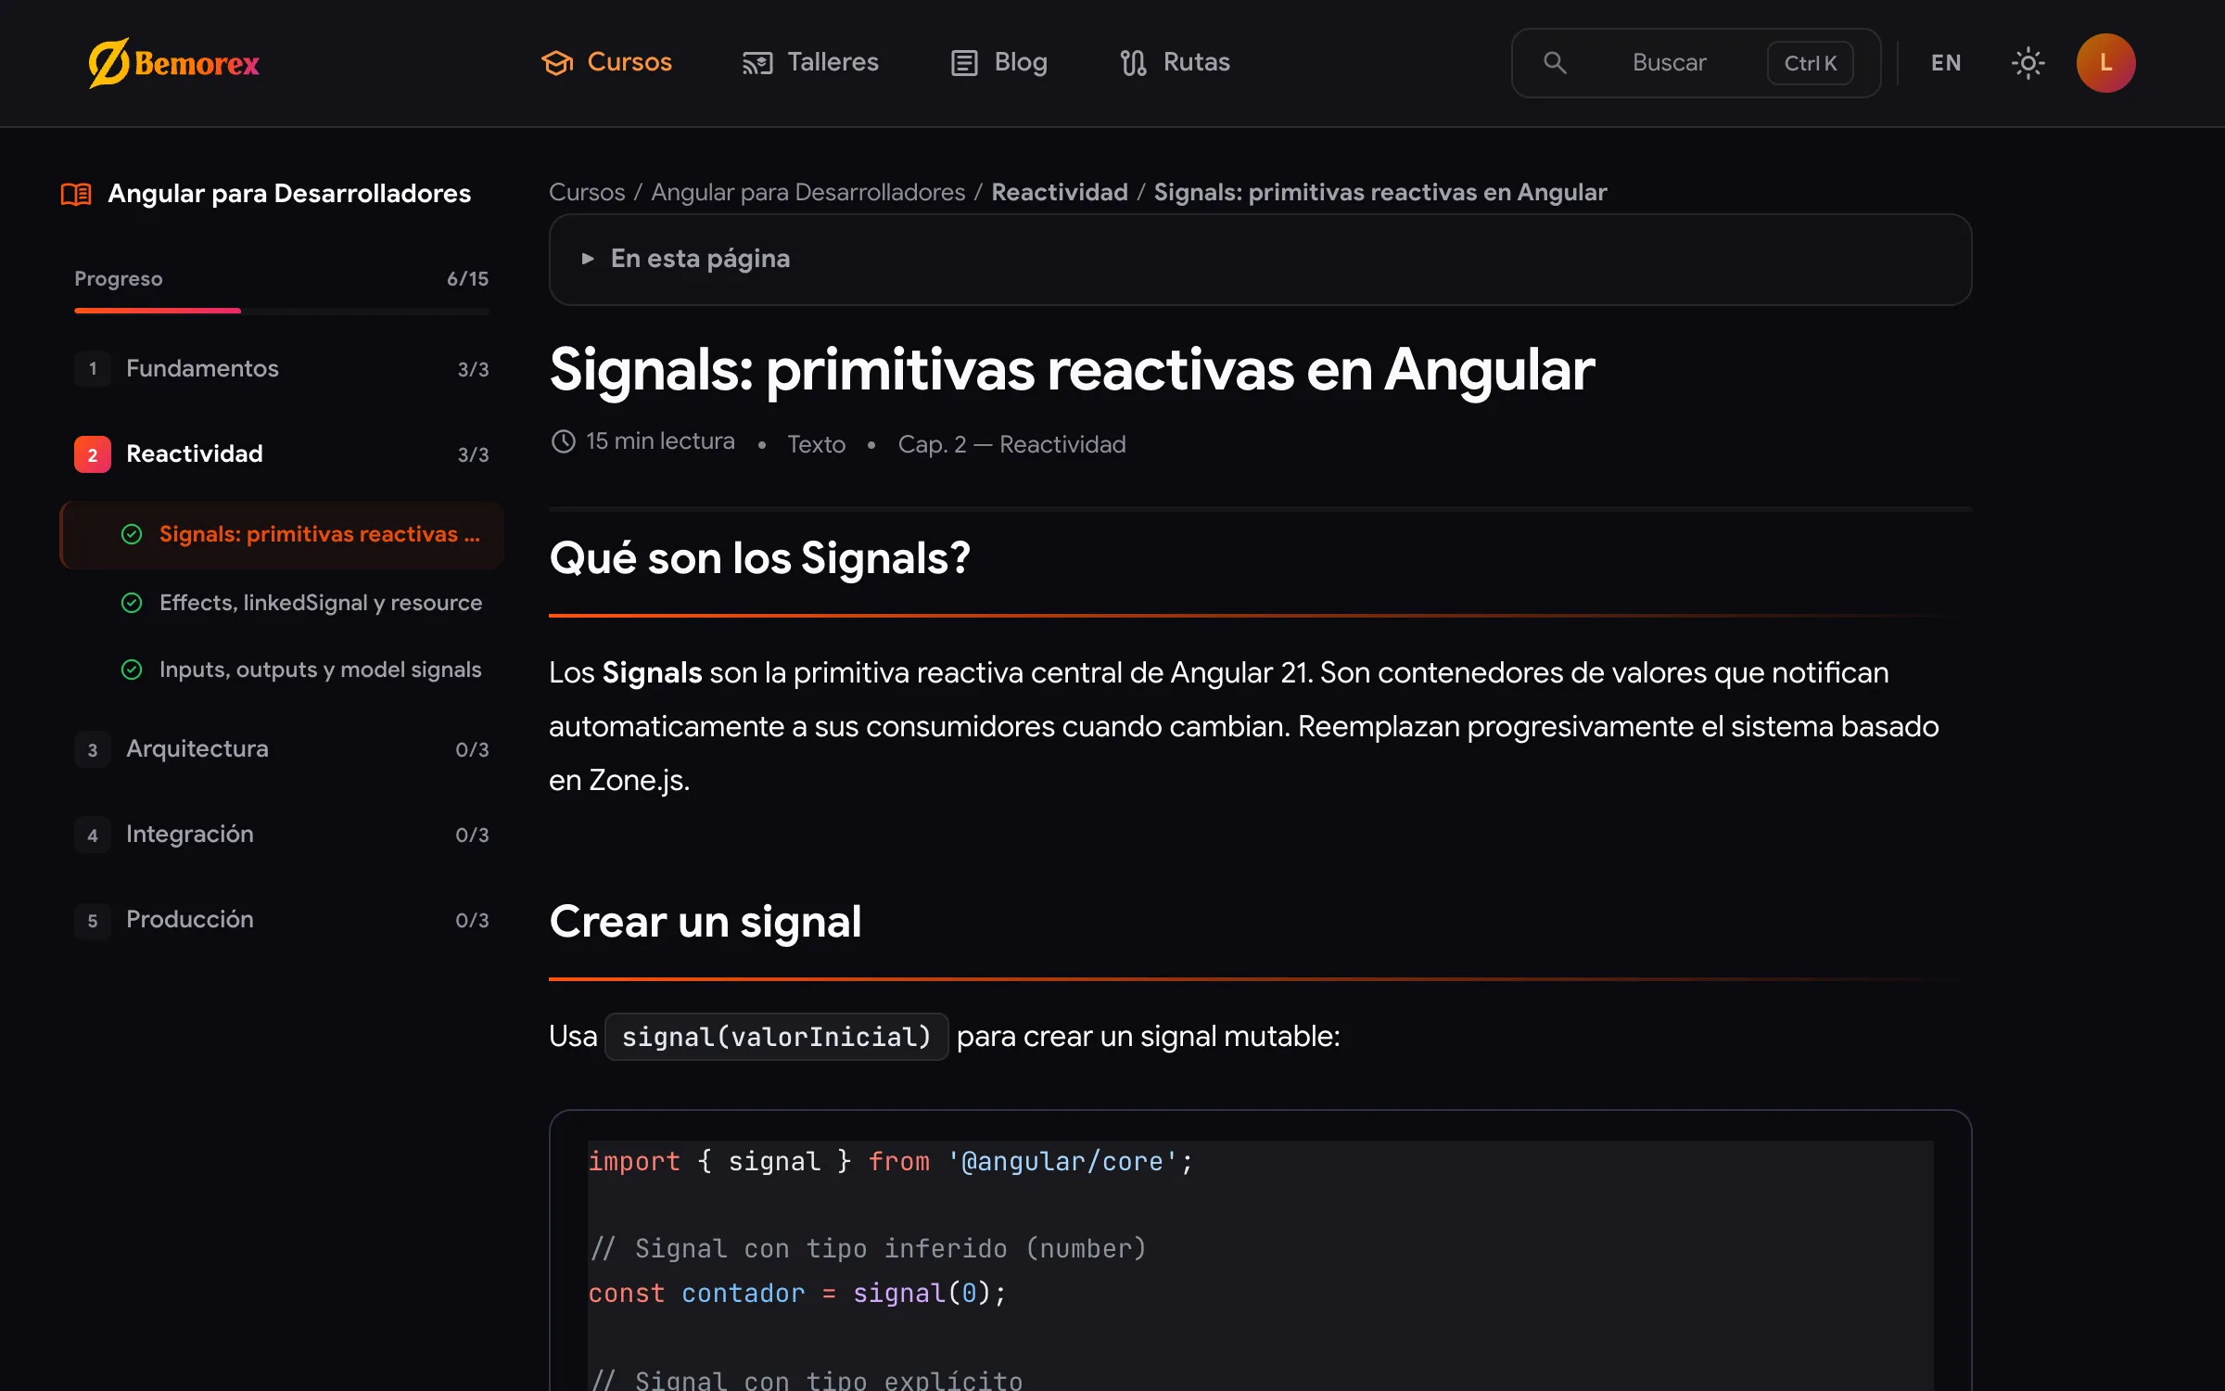Go to Angular para Desarrolladores breadcrumb
The width and height of the screenshot is (2225, 1391).
pos(808,192)
